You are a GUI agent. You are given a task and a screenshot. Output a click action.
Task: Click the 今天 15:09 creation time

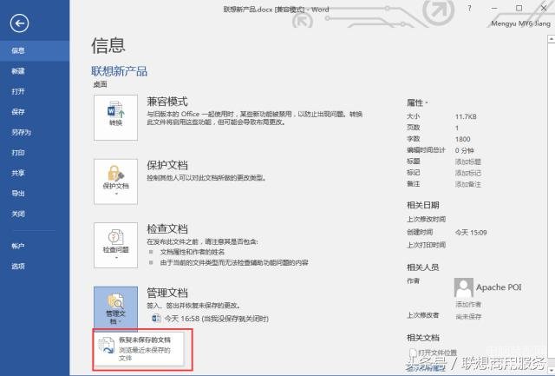click(x=471, y=233)
